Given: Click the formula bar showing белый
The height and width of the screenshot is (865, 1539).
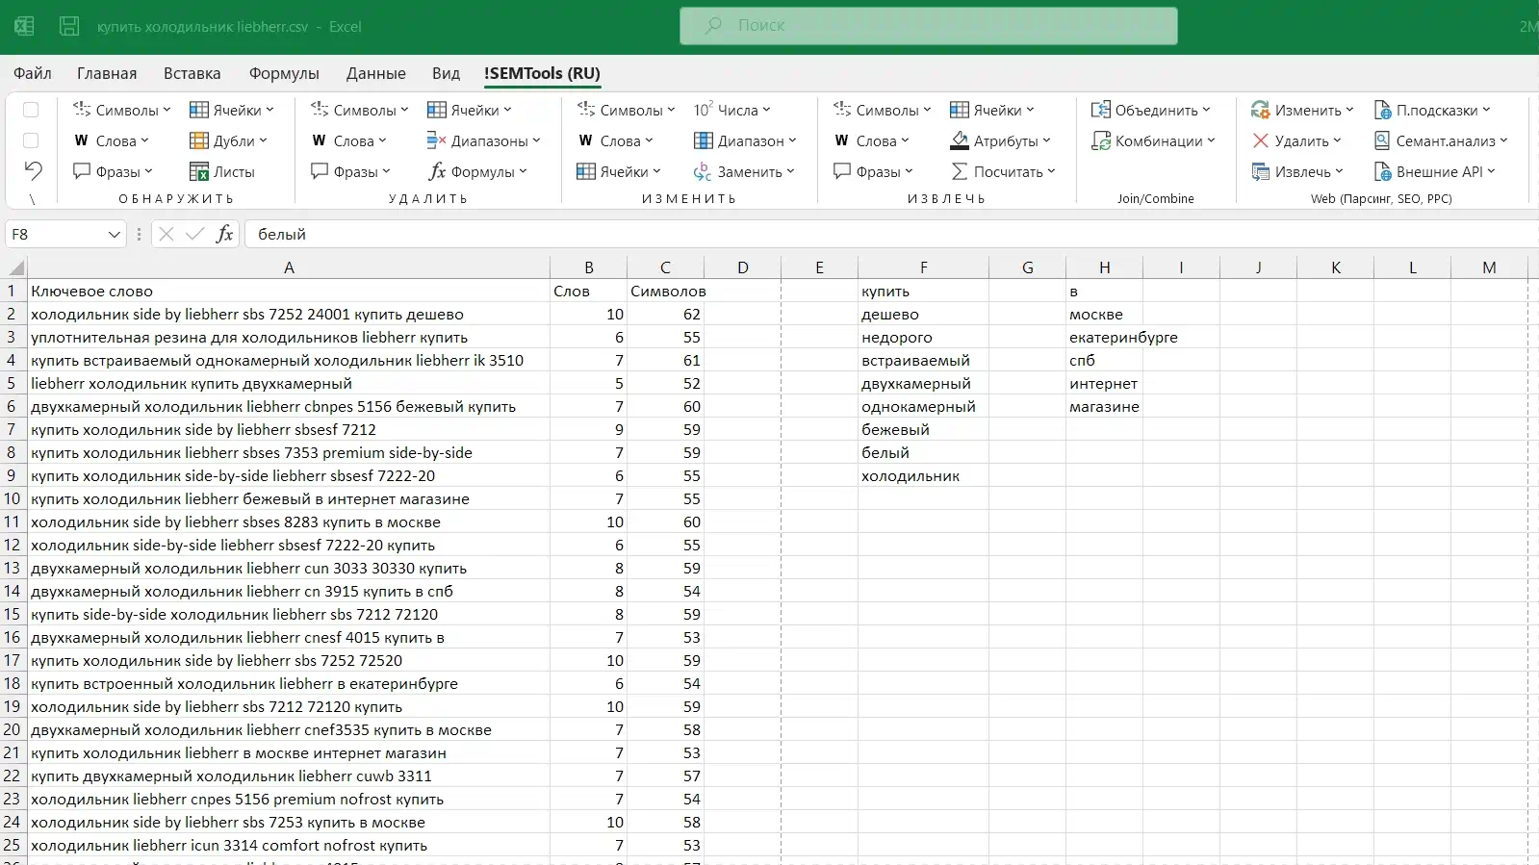Looking at the screenshot, I should point(891,234).
